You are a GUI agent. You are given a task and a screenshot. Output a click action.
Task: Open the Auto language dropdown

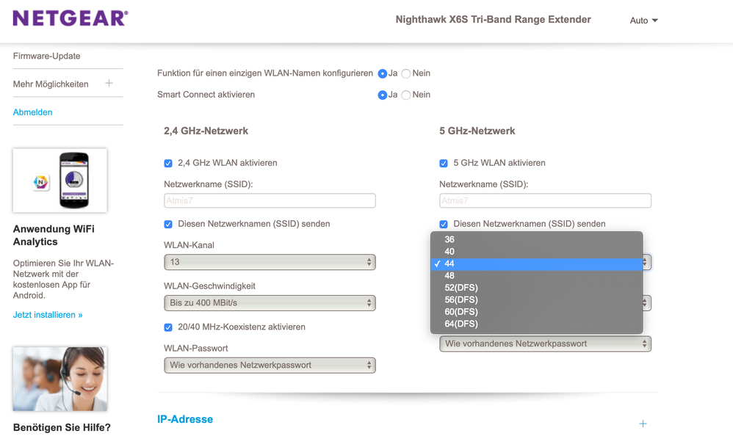pos(643,21)
